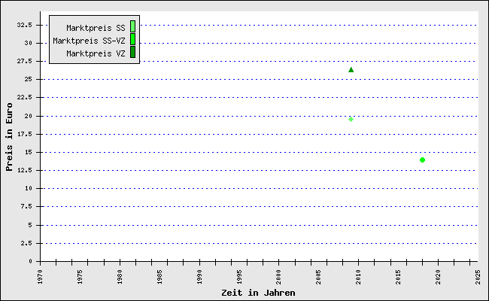The image size is (489, 301).
Task: Click the x-axis year label 1985
Action: click(x=159, y=277)
